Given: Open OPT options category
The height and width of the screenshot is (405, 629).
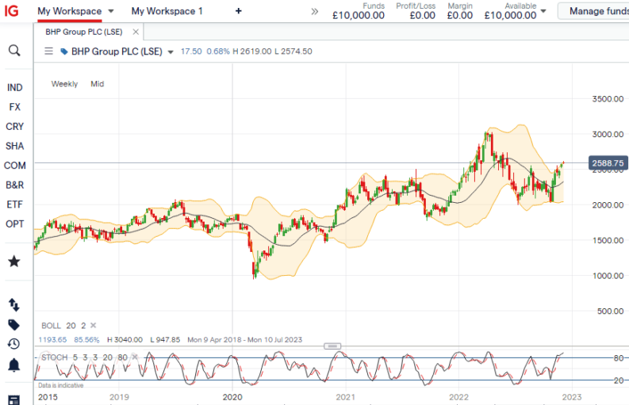Looking at the screenshot, I should coord(14,224).
